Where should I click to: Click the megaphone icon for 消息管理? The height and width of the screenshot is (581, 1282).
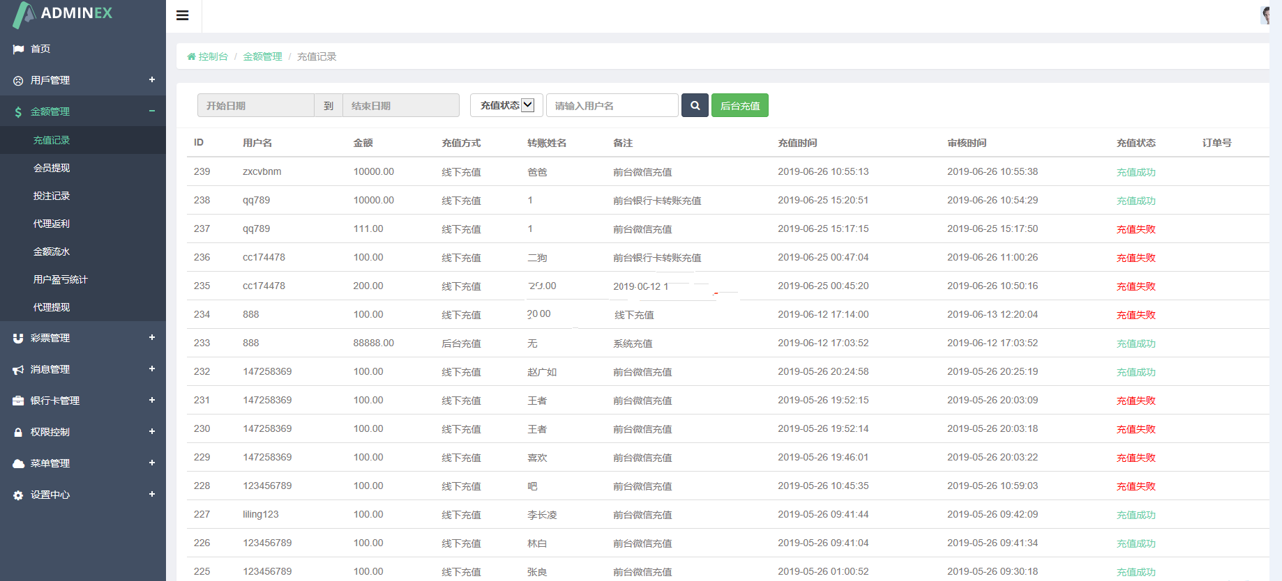click(18, 370)
